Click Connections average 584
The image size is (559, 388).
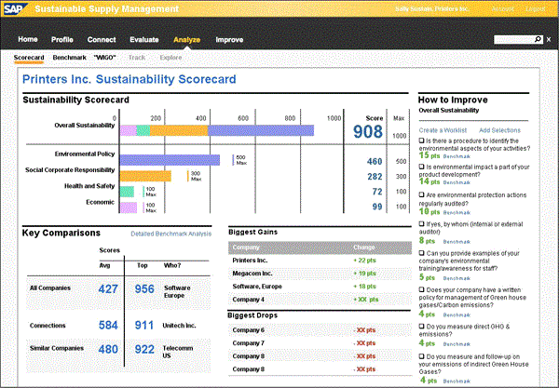108,326
